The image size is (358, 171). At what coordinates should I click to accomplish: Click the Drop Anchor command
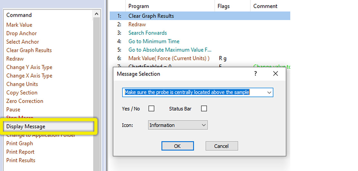coord(22,33)
